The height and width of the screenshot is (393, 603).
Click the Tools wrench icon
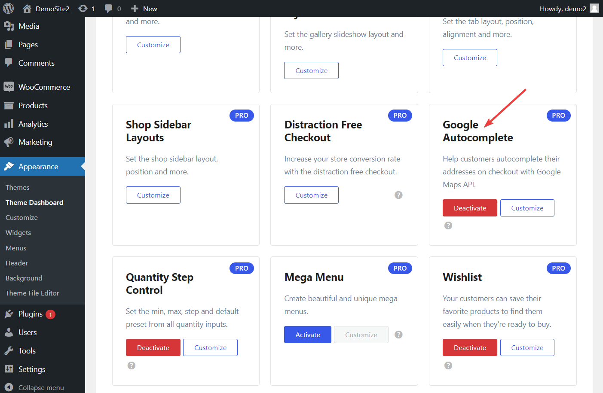tap(9, 351)
